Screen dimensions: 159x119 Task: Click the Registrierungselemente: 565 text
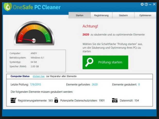pyautogui.click(x=35, y=100)
